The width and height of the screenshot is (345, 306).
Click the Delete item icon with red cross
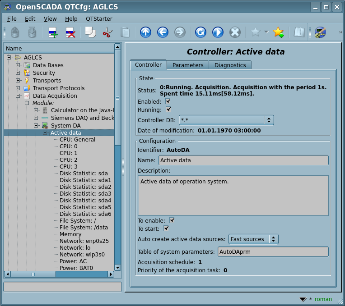(70, 32)
